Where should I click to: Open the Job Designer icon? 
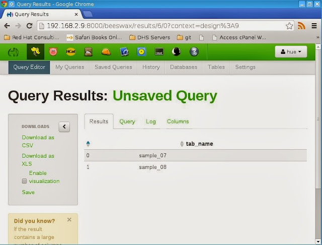coord(124,52)
